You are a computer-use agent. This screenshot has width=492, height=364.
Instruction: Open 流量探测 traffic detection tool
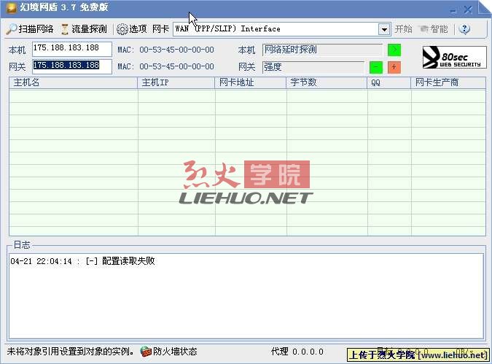pos(84,29)
